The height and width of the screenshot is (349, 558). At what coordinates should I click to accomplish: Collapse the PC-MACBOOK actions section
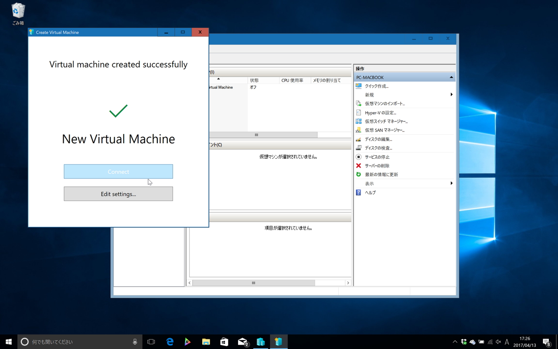[451, 77]
